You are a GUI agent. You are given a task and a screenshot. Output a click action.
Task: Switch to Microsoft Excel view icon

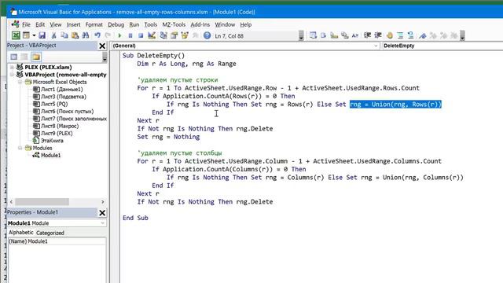pyautogui.click(x=16, y=35)
